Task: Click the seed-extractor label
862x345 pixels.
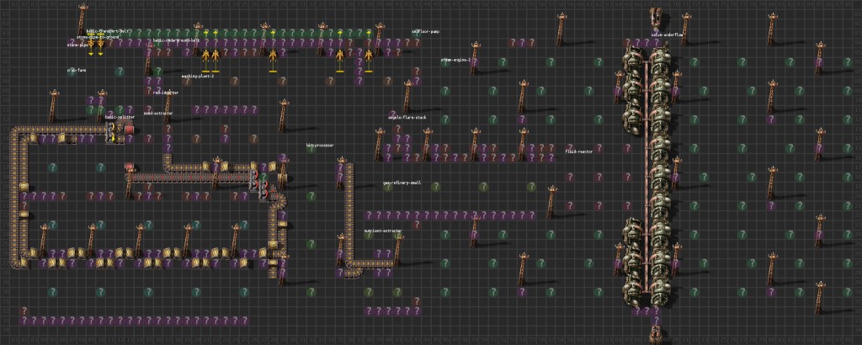Action: [x=158, y=113]
